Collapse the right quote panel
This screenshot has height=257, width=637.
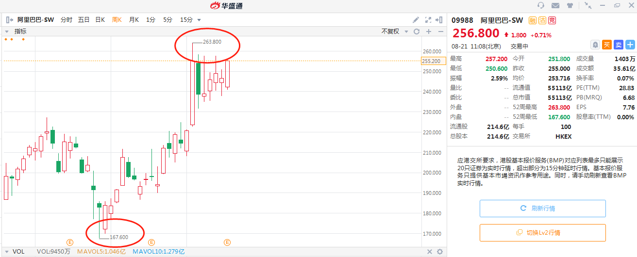(x=439, y=20)
